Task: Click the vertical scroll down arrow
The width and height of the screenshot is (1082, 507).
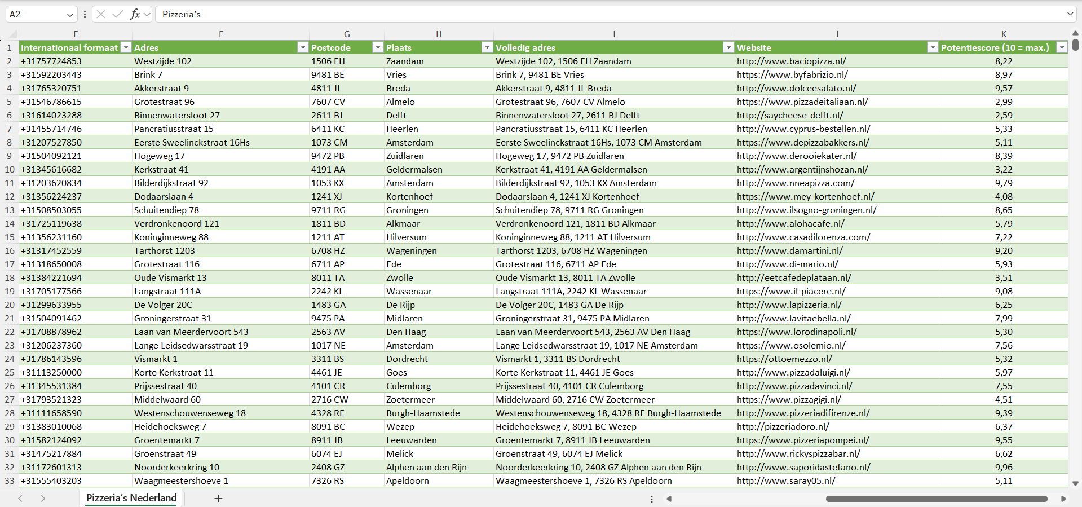Action: pos(1075,483)
